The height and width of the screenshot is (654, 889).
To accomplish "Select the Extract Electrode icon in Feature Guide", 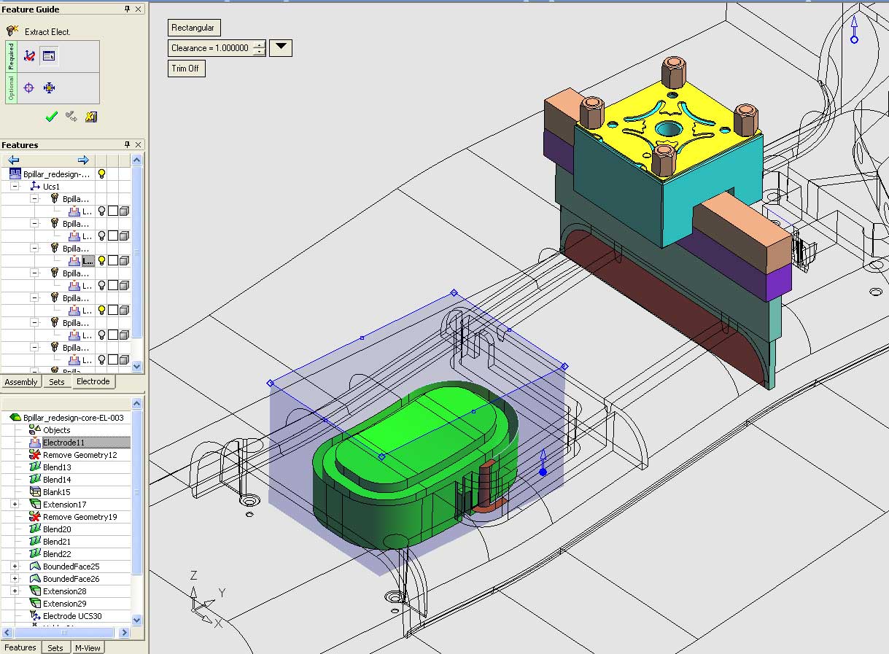I will 12,31.
